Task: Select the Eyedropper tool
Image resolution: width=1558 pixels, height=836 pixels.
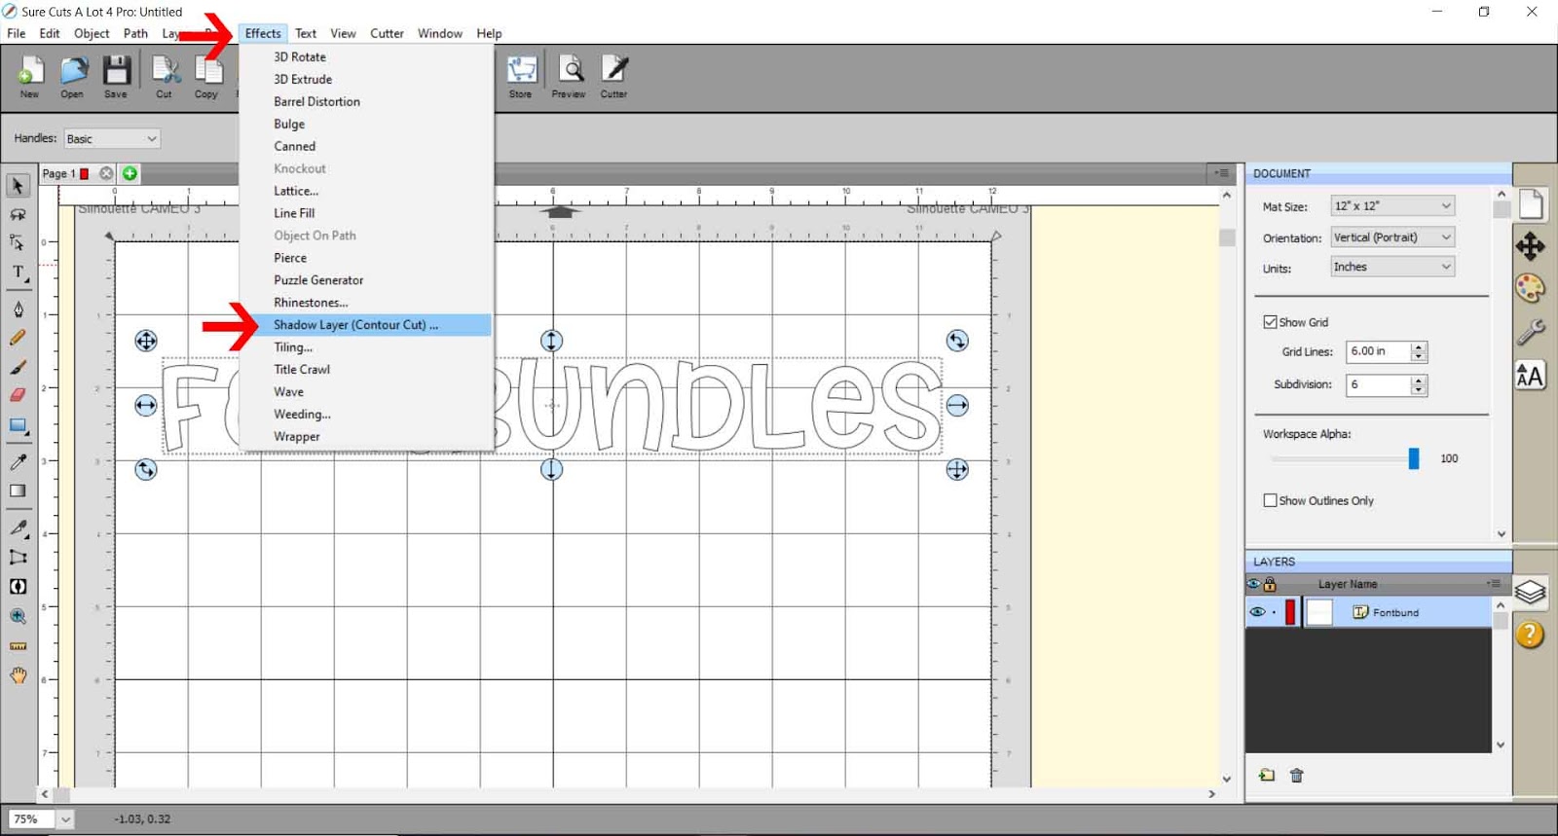Action: pos(18,461)
